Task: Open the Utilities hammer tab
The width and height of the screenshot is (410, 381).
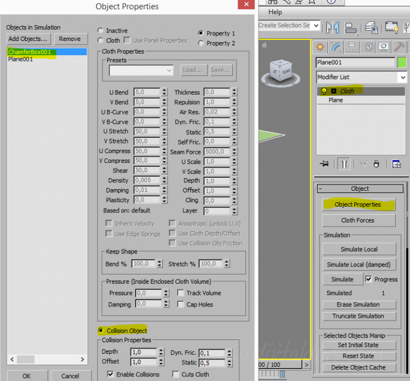Action: (x=400, y=46)
